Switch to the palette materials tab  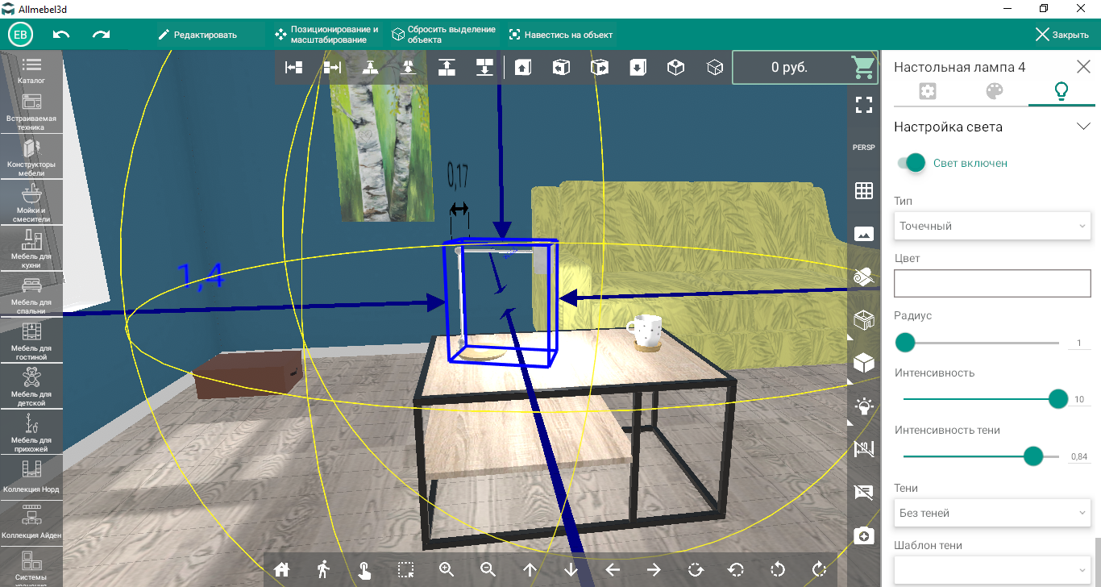(995, 91)
